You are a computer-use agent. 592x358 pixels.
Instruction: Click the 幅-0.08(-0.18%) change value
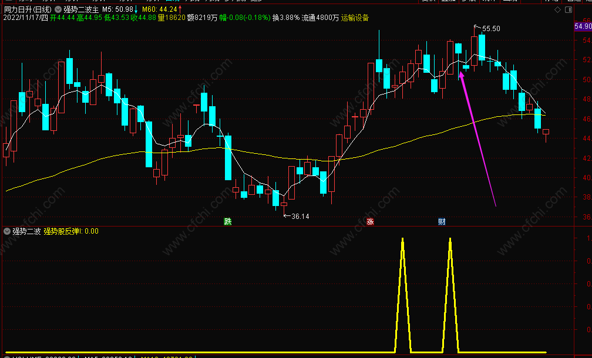point(245,18)
